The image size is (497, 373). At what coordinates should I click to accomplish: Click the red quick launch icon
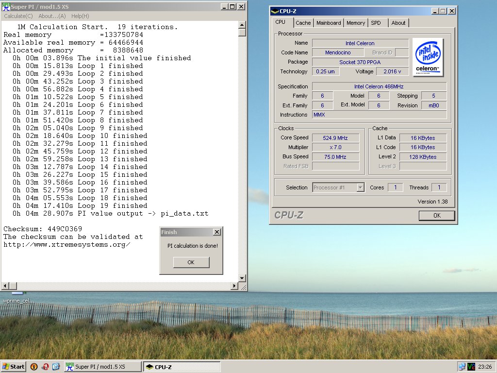(x=45, y=367)
